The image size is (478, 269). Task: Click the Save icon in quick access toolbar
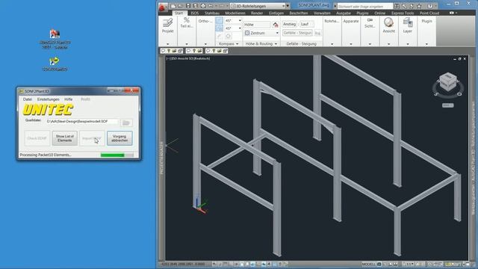[188, 6]
